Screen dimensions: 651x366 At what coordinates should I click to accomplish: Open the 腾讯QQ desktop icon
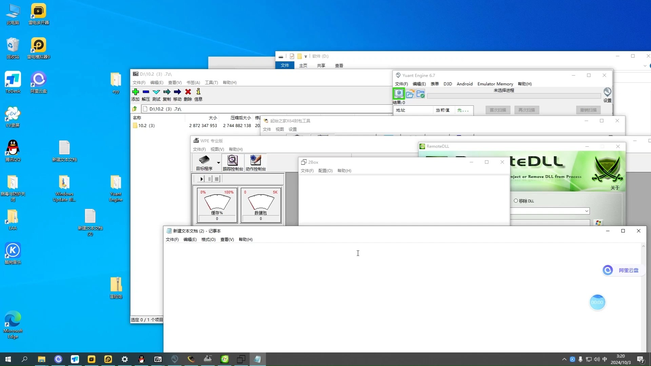13,151
